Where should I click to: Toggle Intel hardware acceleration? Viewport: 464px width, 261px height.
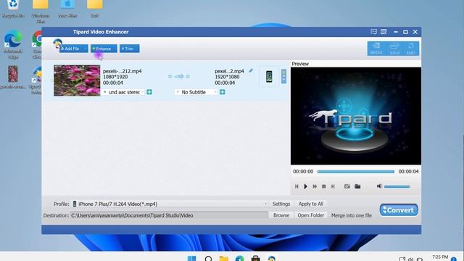click(x=394, y=49)
